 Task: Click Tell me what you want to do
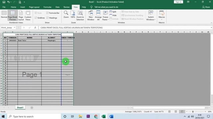click(106, 7)
